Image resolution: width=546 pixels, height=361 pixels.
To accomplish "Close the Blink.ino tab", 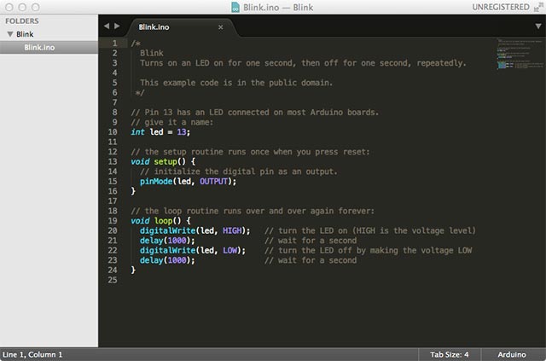I will point(220,27).
